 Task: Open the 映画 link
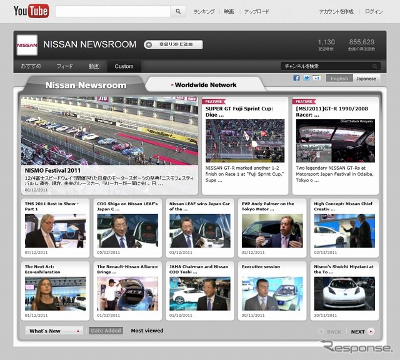[229, 12]
